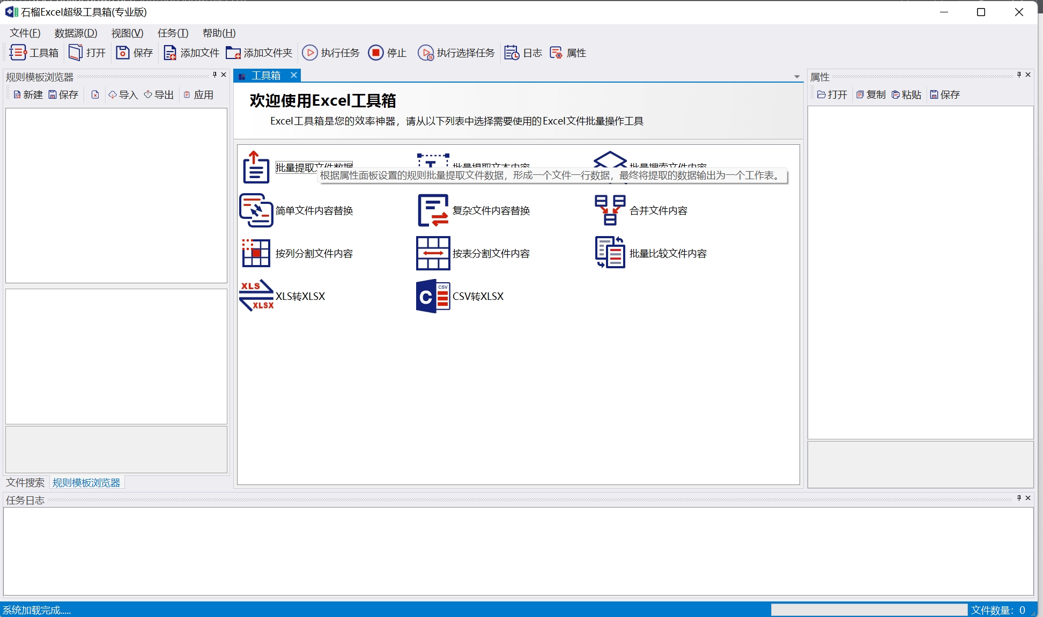
Task: Click the 打开 toolbar icon
Action: (x=87, y=53)
